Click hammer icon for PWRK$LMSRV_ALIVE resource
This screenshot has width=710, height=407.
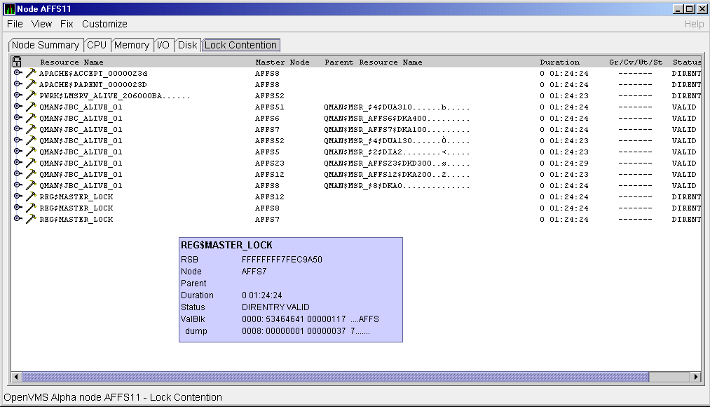31,95
